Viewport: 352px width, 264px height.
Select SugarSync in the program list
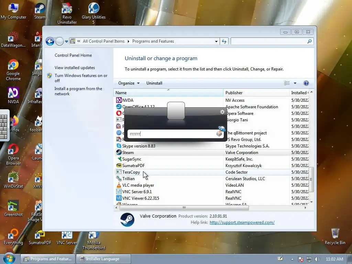pos(132,159)
